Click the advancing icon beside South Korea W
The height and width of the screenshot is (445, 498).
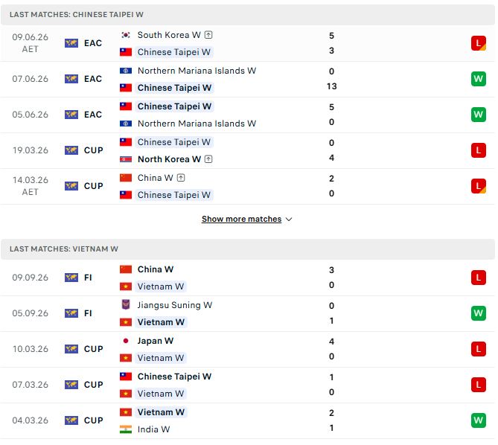pos(208,35)
